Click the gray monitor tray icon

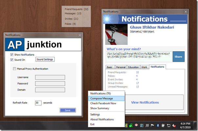pos(147,125)
